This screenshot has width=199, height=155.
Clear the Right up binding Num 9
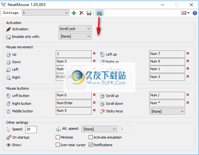(188, 61)
